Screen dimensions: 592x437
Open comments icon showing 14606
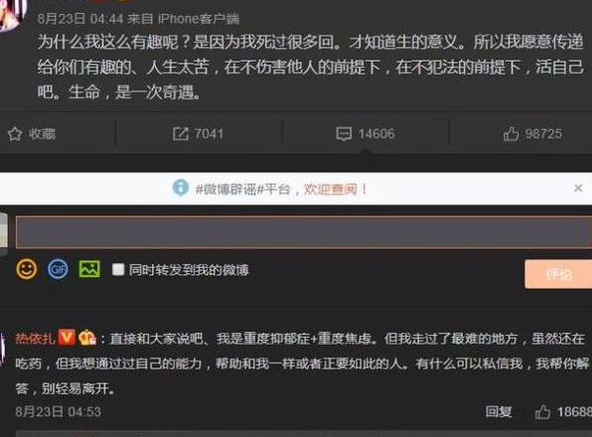tap(344, 134)
